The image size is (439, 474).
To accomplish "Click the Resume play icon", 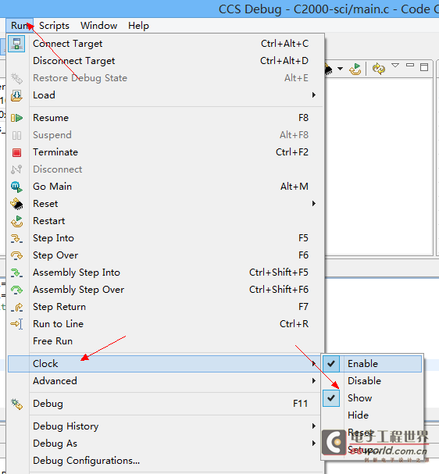I will point(16,118).
